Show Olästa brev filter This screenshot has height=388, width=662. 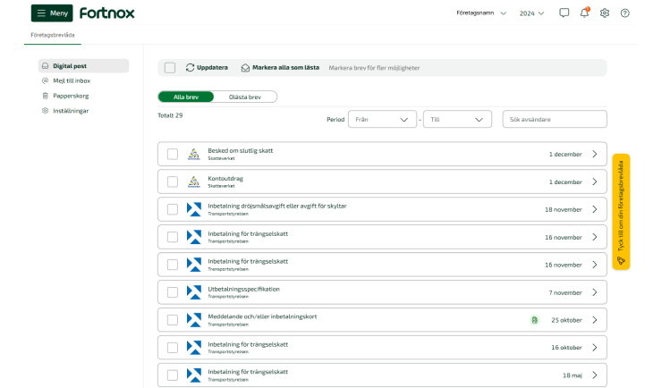(245, 97)
